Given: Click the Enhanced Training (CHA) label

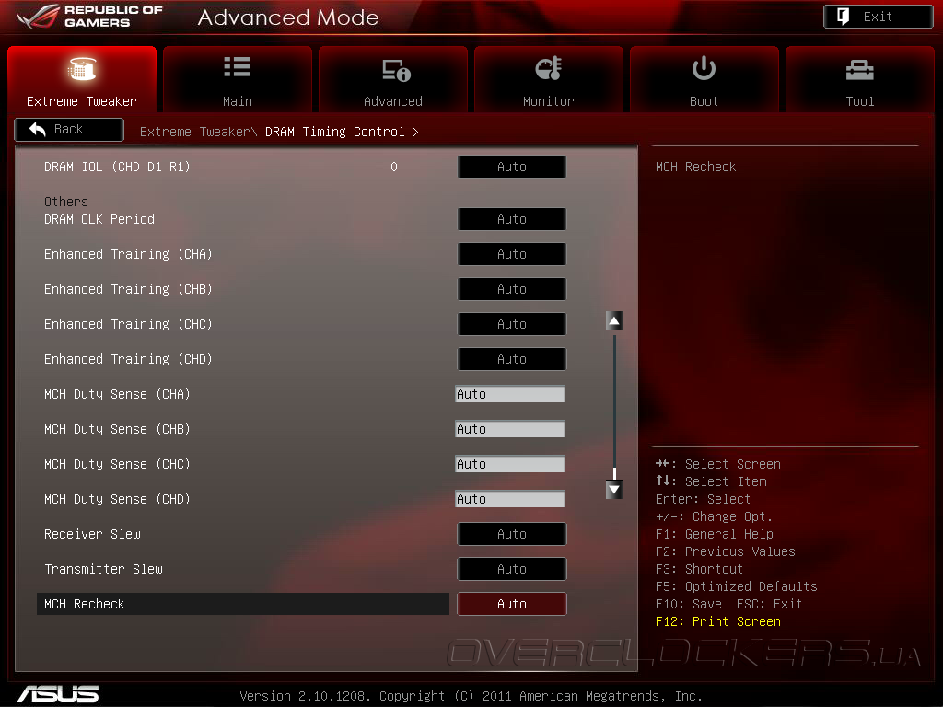Looking at the screenshot, I should [x=128, y=254].
